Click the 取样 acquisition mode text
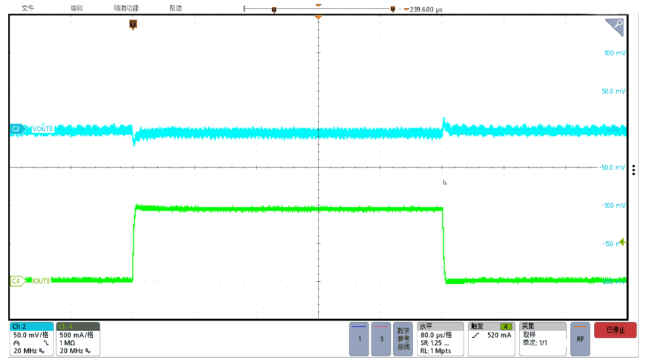The width and height of the screenshot is (648, 363). pyautogui.click(x=529, y=335)
